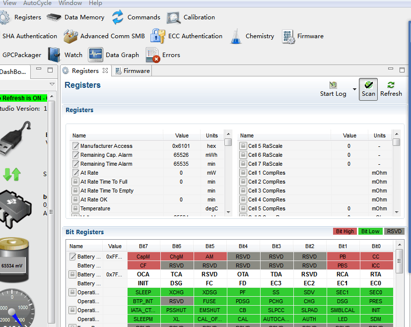
Task: Open the Help menu
Action: (95, 3)
